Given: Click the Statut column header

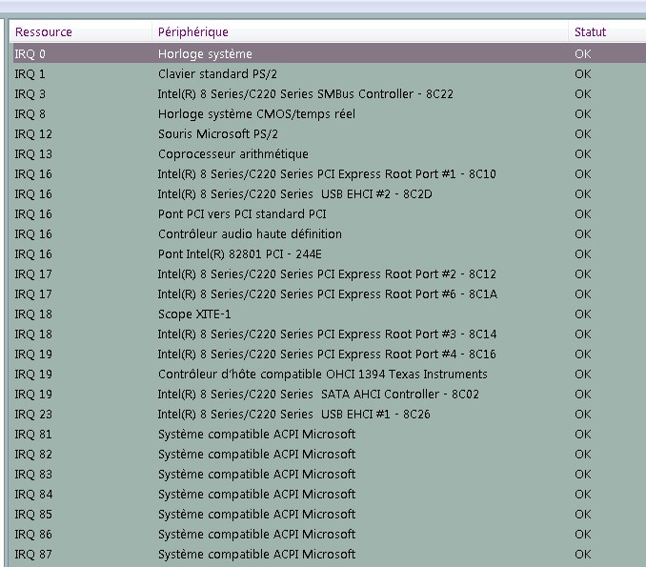Looking at the screenshot, I should 590,32.
